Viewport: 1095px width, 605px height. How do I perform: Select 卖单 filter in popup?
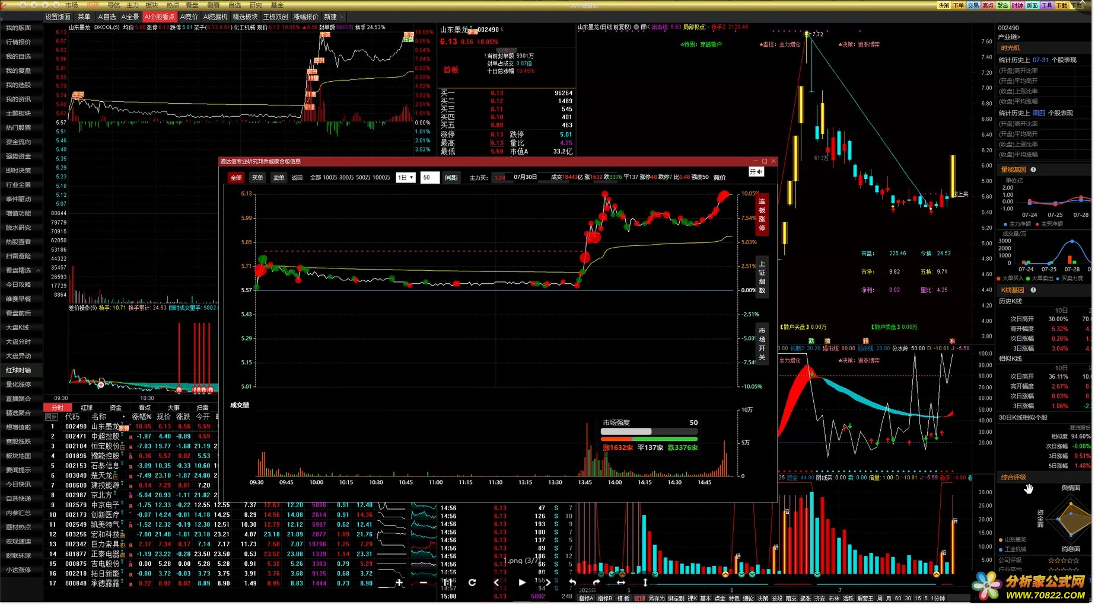point(279,178)
